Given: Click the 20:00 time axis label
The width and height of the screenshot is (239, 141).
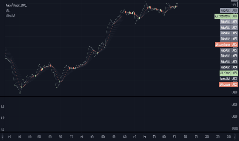Looking at the screenshot, I should [x=207, y=137].
